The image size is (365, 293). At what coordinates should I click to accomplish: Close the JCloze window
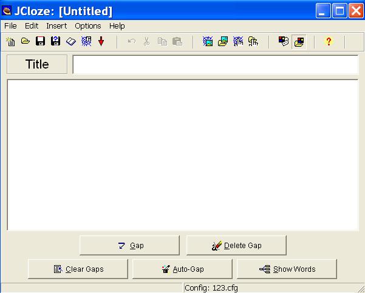pos(356,11)
